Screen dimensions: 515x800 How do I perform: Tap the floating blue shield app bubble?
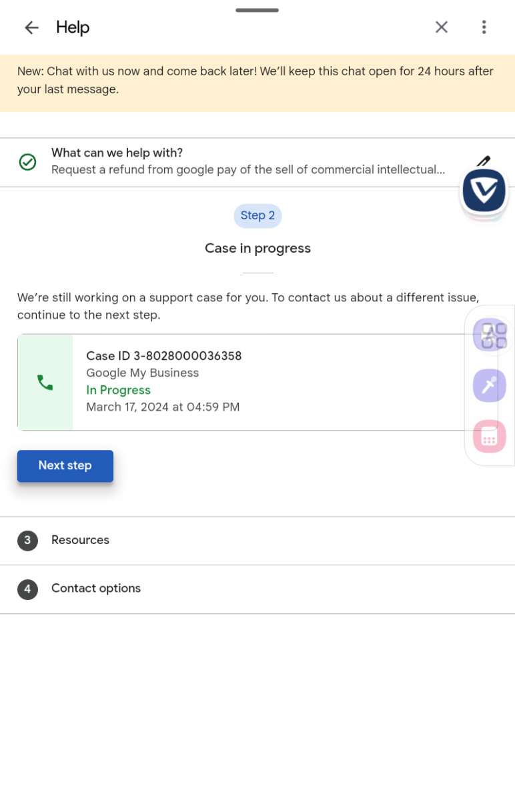click(x=484, y=191)
